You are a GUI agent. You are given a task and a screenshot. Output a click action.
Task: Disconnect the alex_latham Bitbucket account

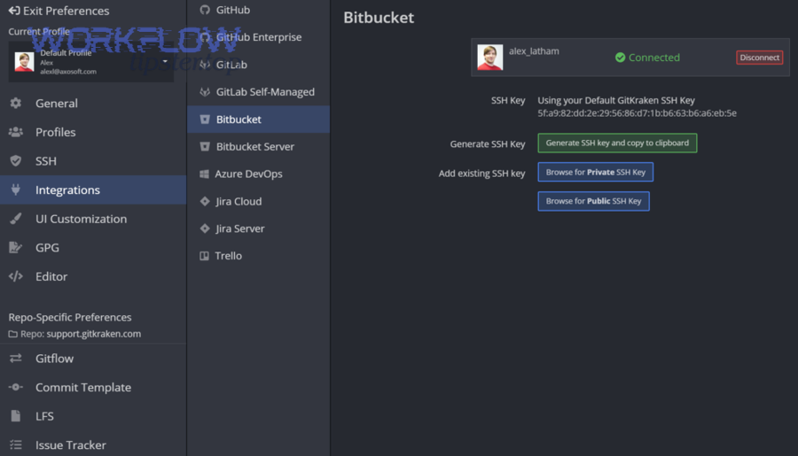[x=759, y=58]
